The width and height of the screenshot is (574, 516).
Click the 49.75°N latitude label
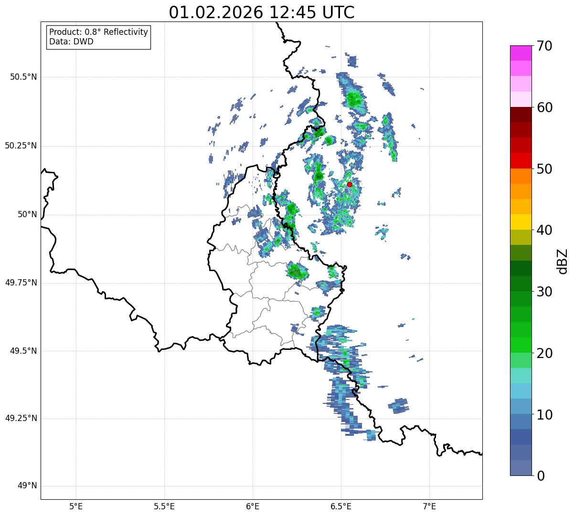click(21, 283)
